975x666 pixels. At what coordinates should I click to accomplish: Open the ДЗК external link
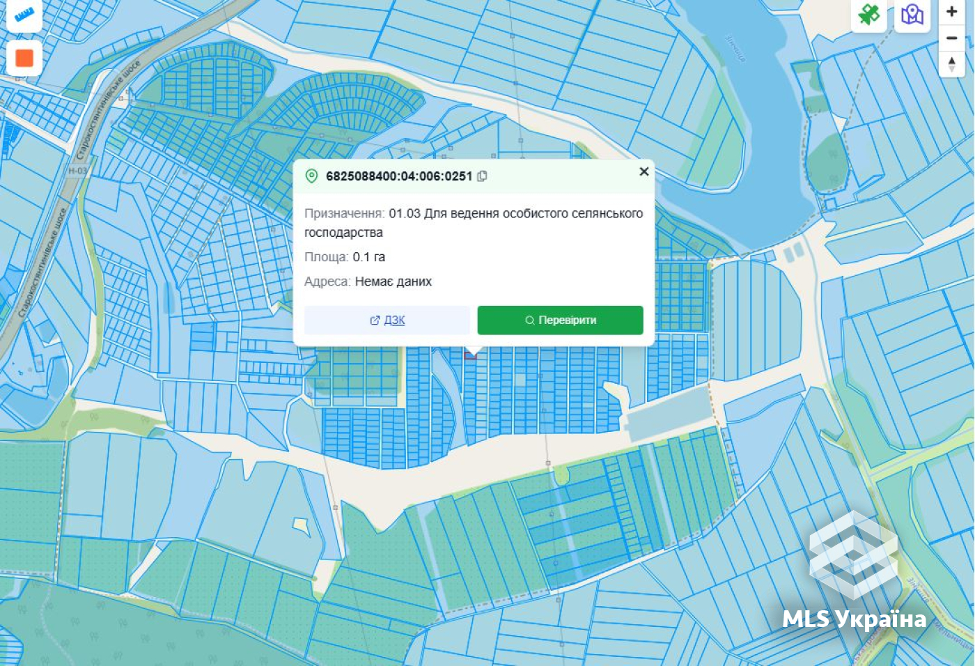point(387,320)
